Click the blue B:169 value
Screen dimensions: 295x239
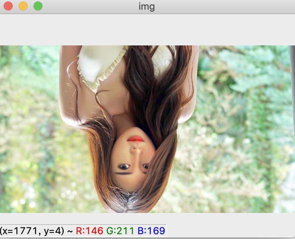pyautogui.click(x=151, y=231)
